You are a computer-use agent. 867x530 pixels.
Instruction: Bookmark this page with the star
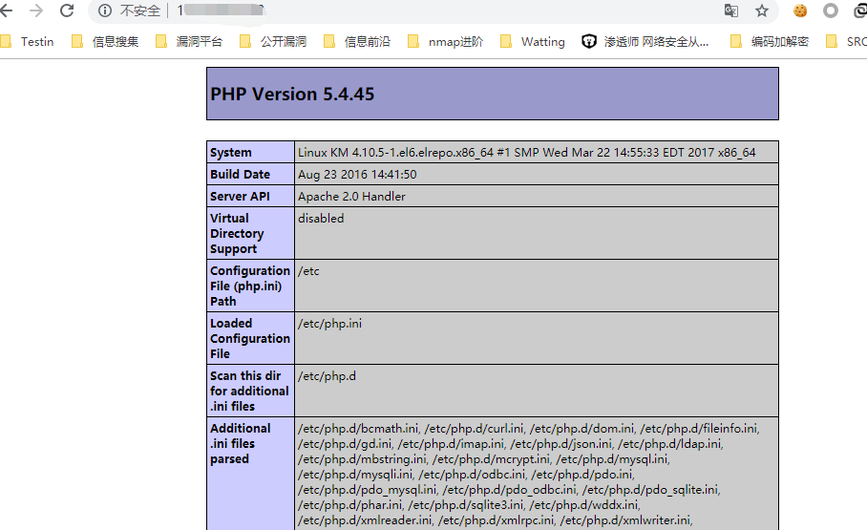tap(761, 11)
